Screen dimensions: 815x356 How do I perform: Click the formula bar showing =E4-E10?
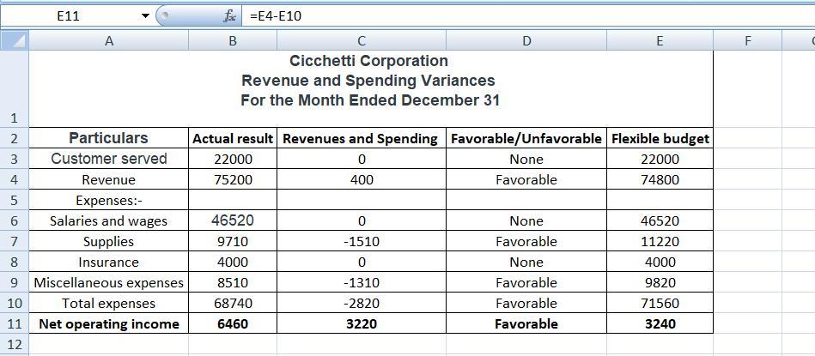coord(527,16)
